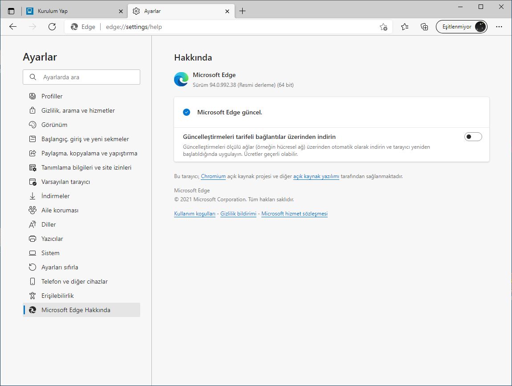Open the Settings and more ellipsis
Screen dimensions: 512x386
(499, 27)
